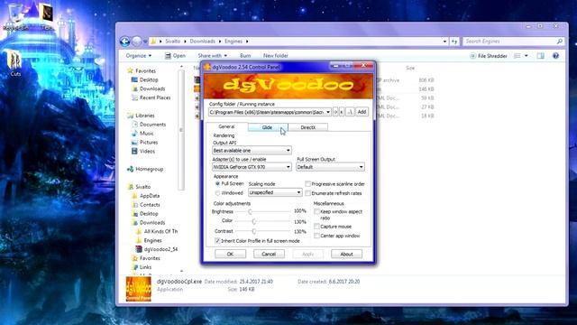Click OK in dgVoodoo Control Panel

231,254
